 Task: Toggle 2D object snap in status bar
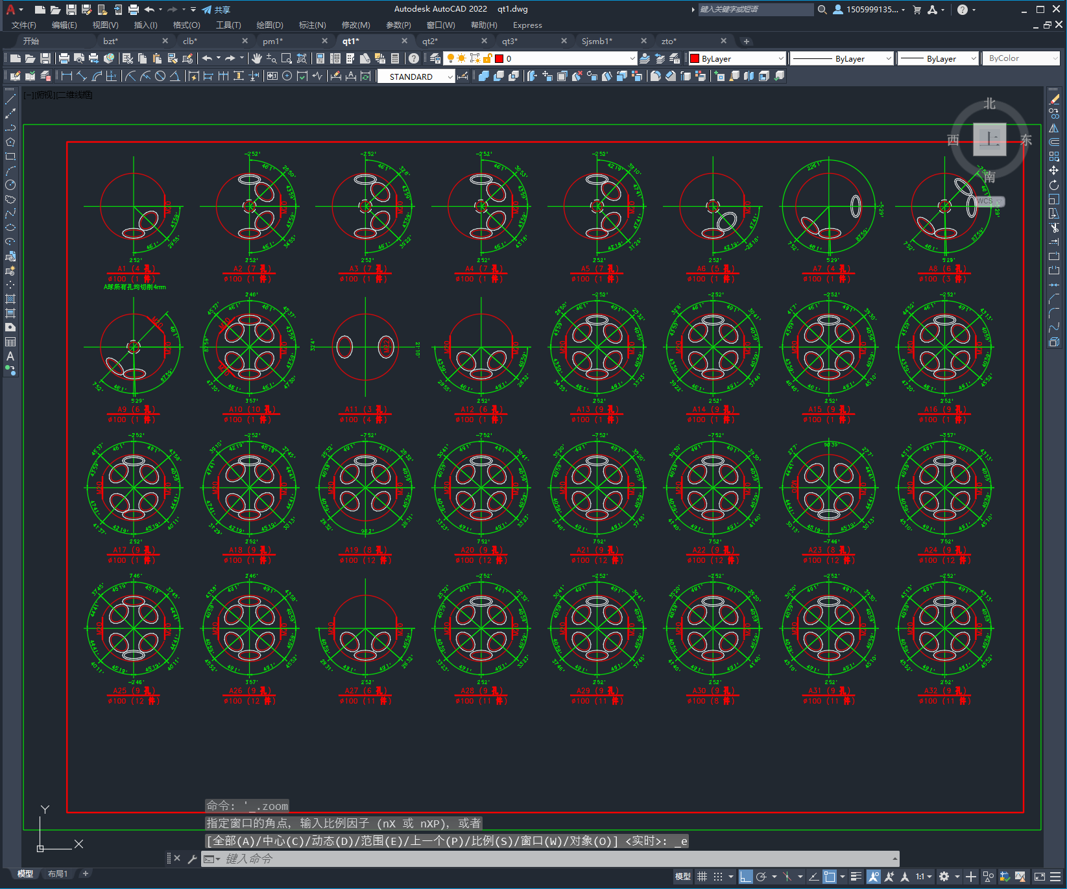(x=830, y=877)
